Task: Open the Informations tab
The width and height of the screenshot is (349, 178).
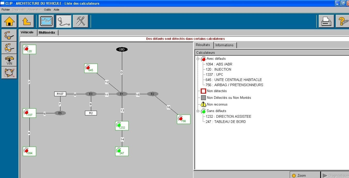Action: [x=224, y=45]
